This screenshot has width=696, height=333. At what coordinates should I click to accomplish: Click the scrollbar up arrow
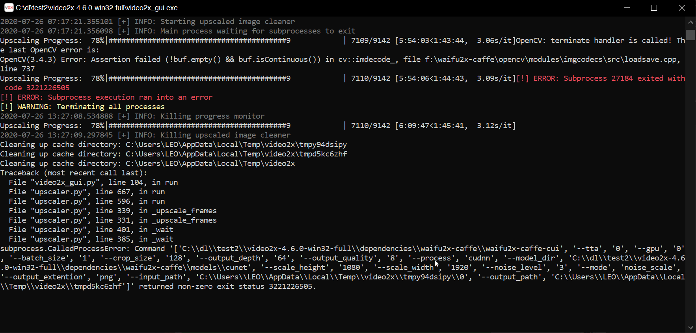click(x=690, y=22)
